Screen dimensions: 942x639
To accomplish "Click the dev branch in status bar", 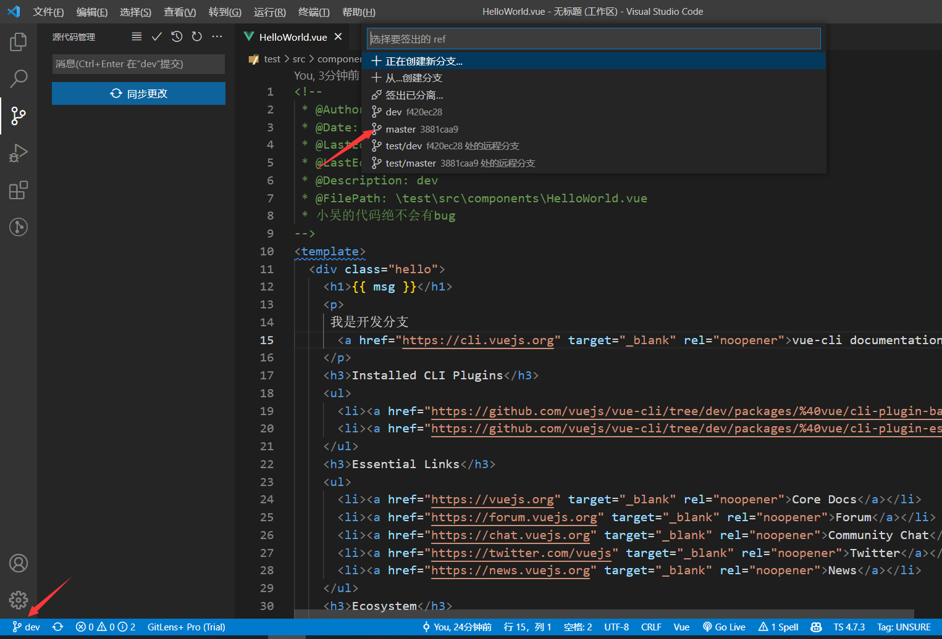I will [x=27, y=627].
